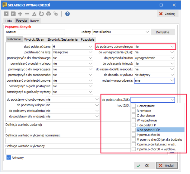Open do przychodu brutto dropdown

point(154,58)
